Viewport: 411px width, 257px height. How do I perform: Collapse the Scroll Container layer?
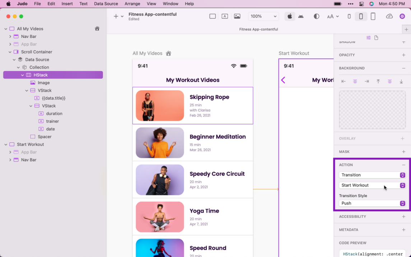tap(10, 52)
